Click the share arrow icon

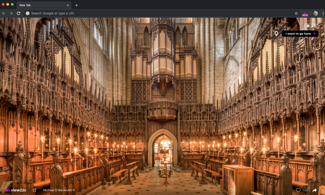pos(315,190)
